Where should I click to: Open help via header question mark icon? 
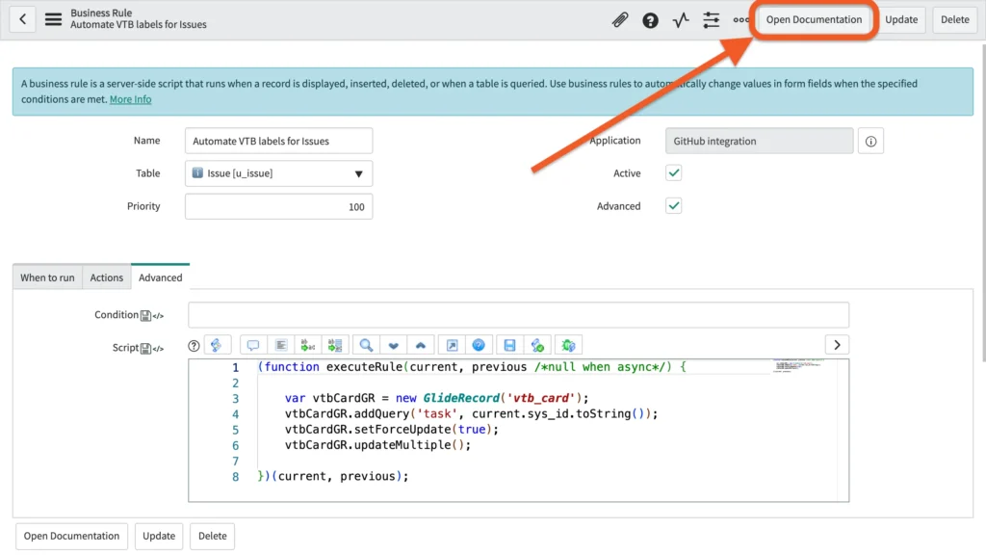pos(650,20)
